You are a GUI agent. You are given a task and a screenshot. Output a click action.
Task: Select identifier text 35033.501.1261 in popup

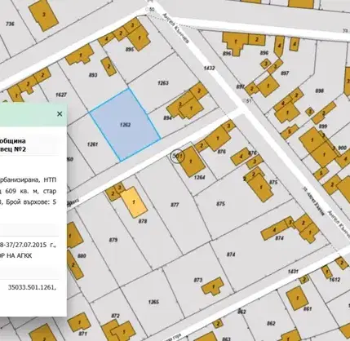(32, 287)
